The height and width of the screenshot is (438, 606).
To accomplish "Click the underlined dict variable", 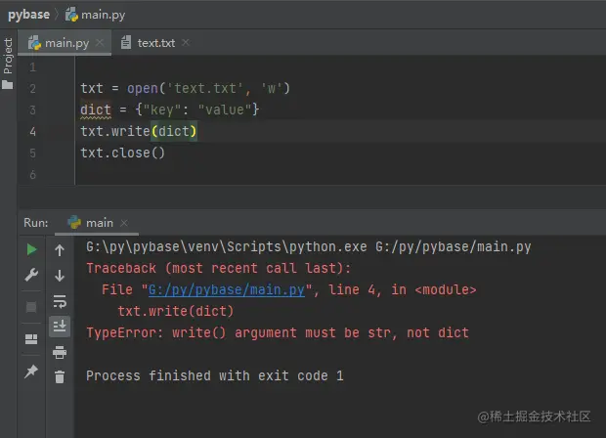I will 96,109.
